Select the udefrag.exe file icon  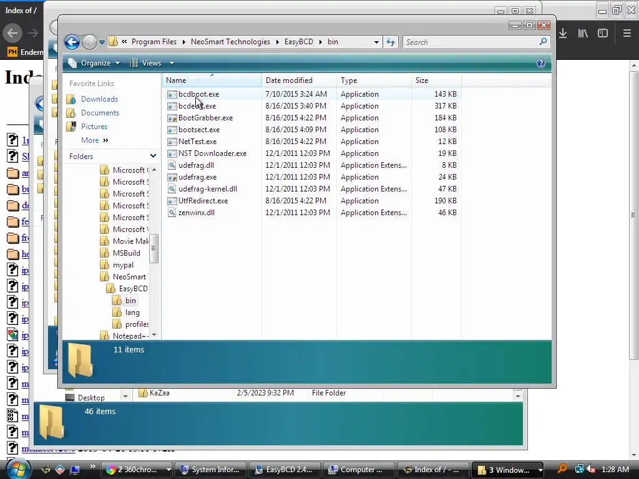click(172, 177)
